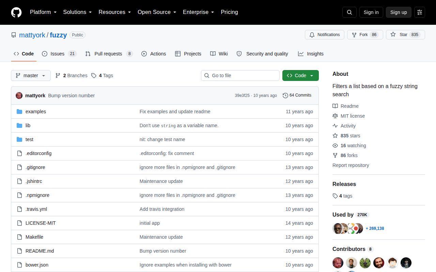Image resolution: width=436 pixels, height=272 pixels.
Task: Open the Bump version number commit message
Action: pos(72,96)
